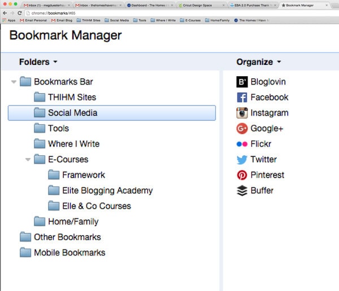Open the Flickr bookmark icon

coord(242,144)
